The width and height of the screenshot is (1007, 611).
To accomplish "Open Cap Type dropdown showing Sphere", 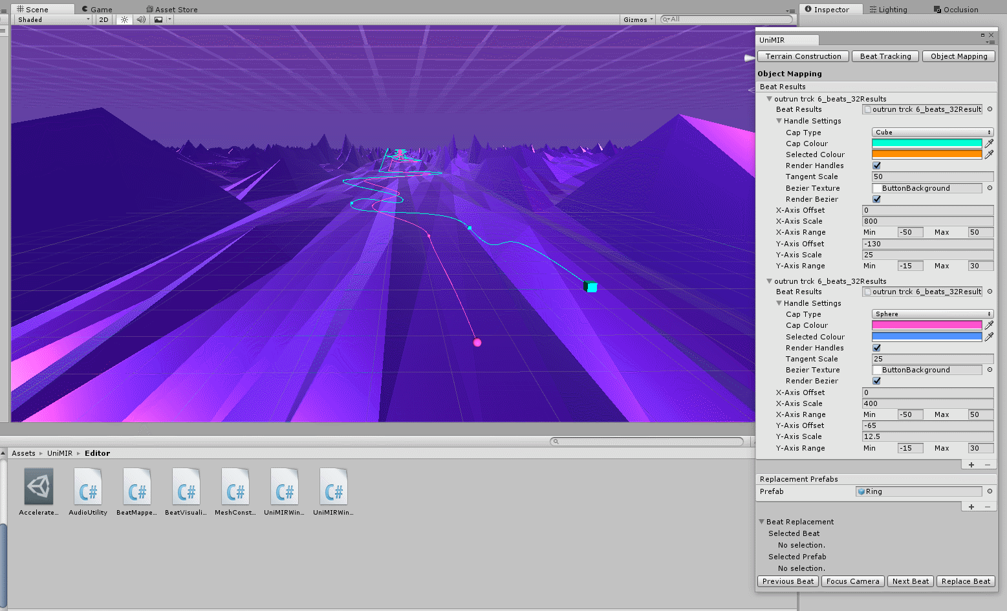I will tap(933, 314).
